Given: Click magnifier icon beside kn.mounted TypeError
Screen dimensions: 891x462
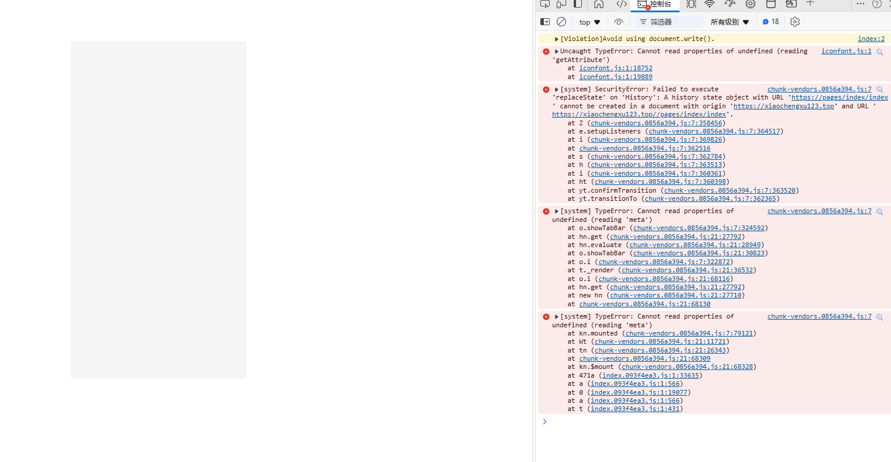Looking at the screenshot, I should pyautogui.click(x=879, y=317).
